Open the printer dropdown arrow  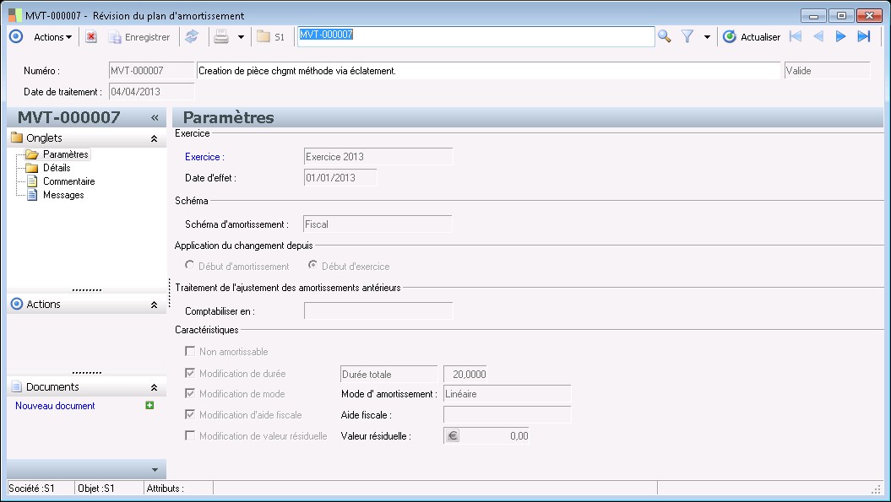[241, 37]
